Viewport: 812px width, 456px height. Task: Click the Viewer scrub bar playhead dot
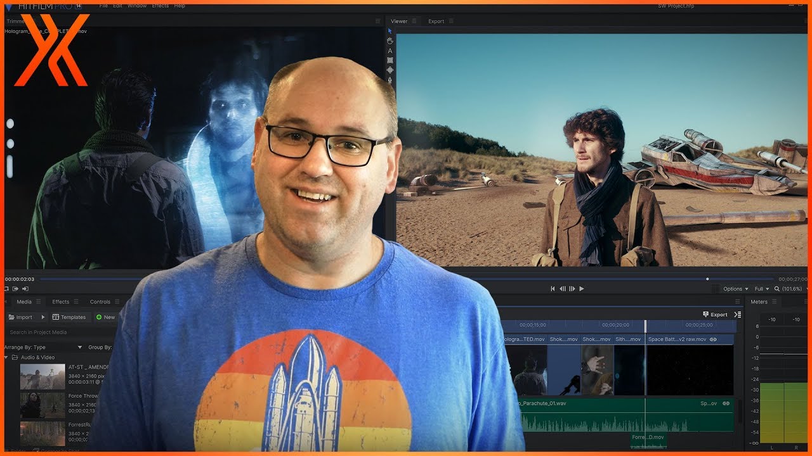click(x=707, y=279)
